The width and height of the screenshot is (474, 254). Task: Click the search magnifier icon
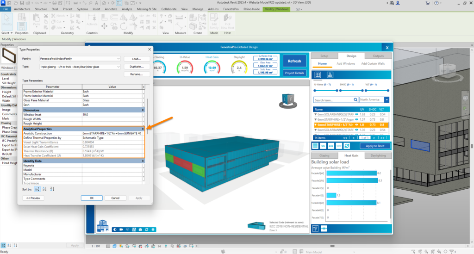[355, 99]
